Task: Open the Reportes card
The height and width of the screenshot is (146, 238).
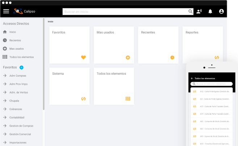Action: (203, 45)
